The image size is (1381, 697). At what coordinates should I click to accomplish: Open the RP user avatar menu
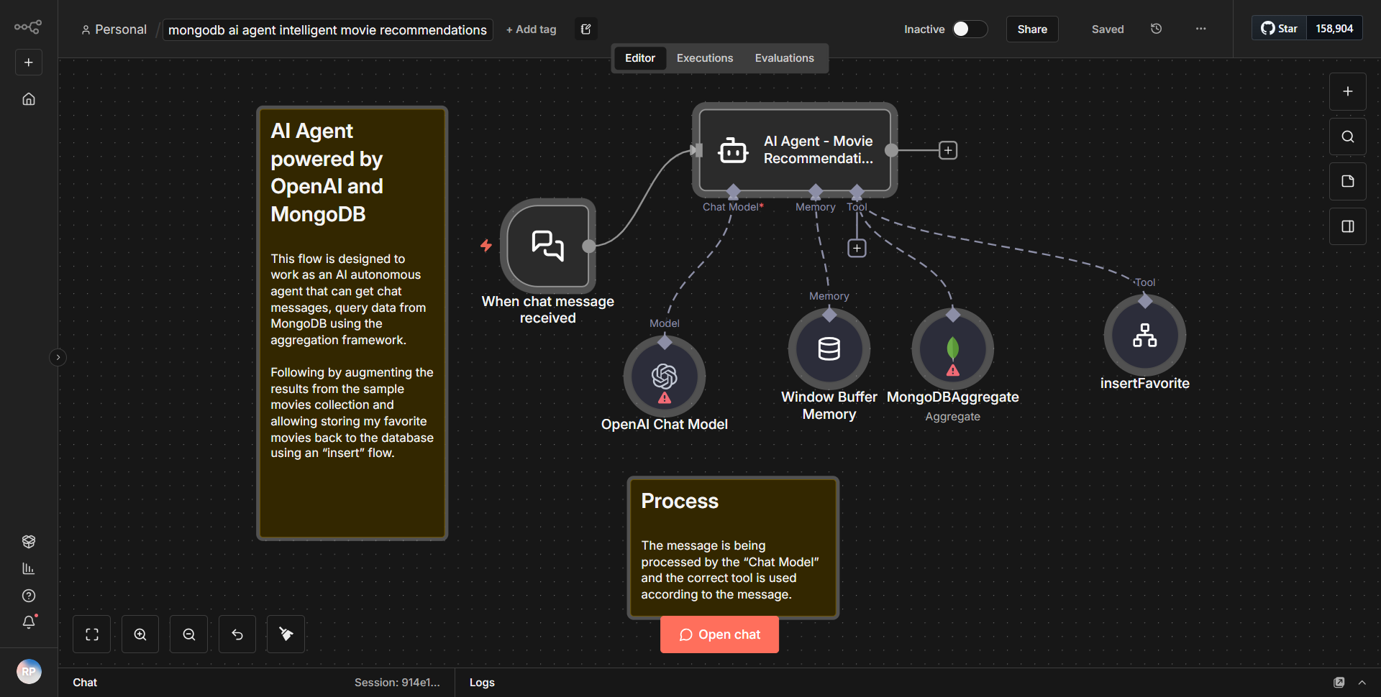click(x=29, y=671)
